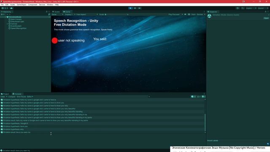The height and width of the screenshot is (152, 270).
Task: Click the Pause button in the top toolbar
Action: [x=135, y=8]
